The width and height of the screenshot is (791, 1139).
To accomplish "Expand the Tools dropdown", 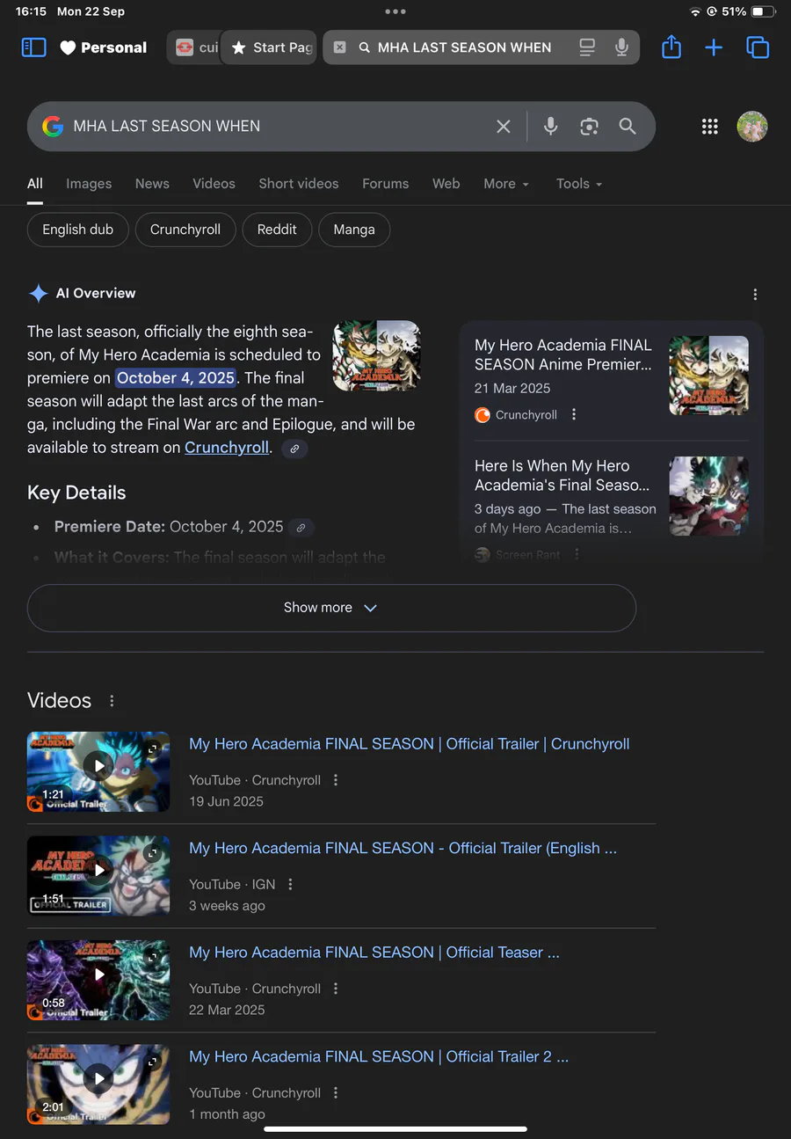I will click(x=579, y=184).
